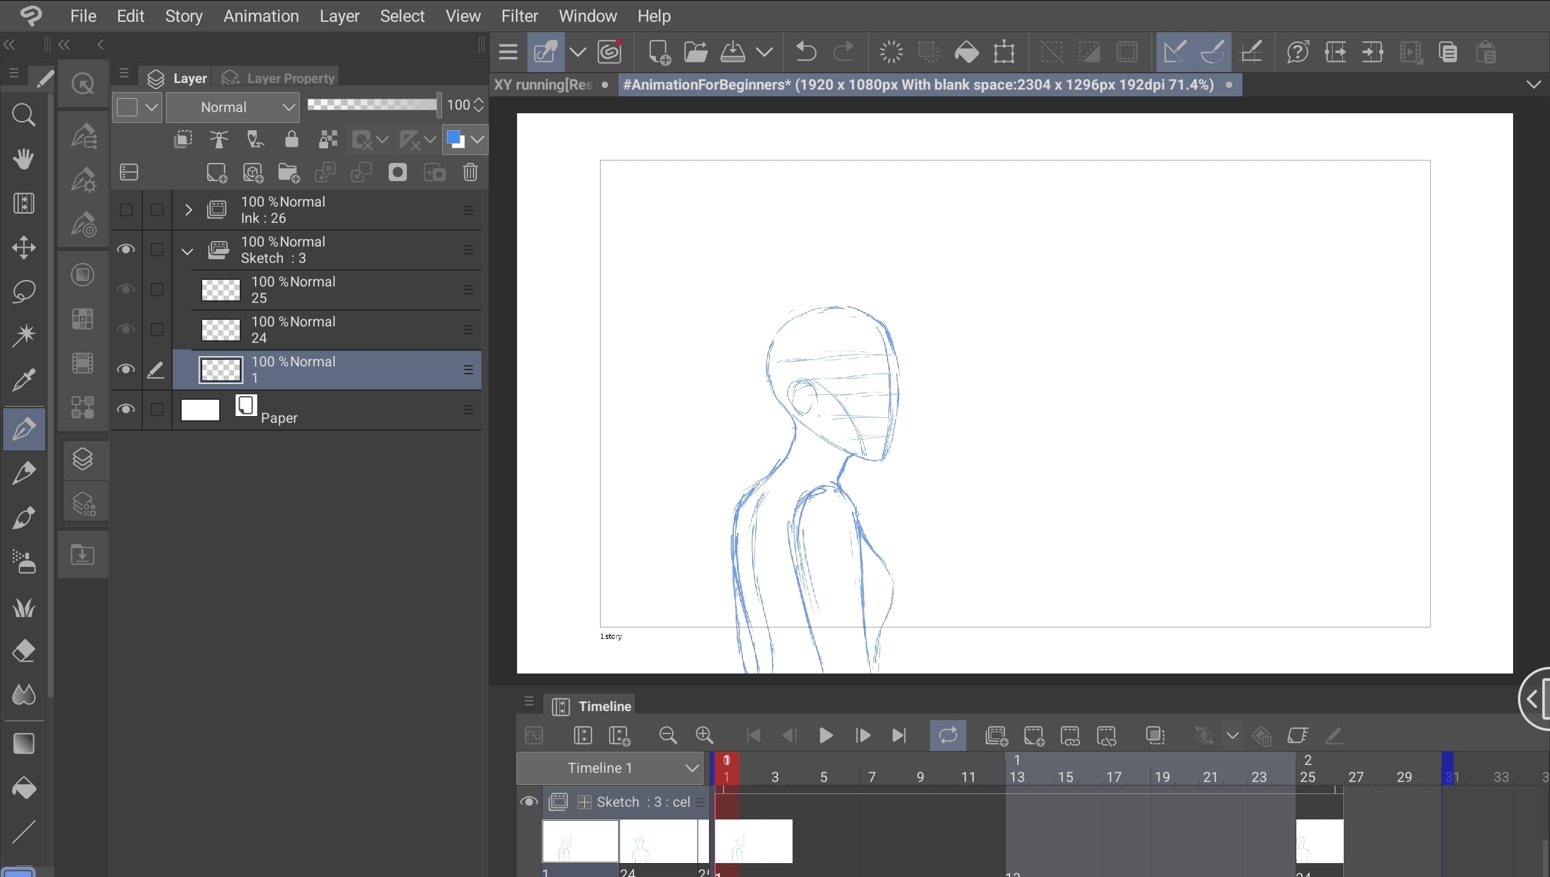Viewport: 1550px width, 877px height.
Task: Open the Normal blending mode dropdown
Action: [x=233, y=107]
